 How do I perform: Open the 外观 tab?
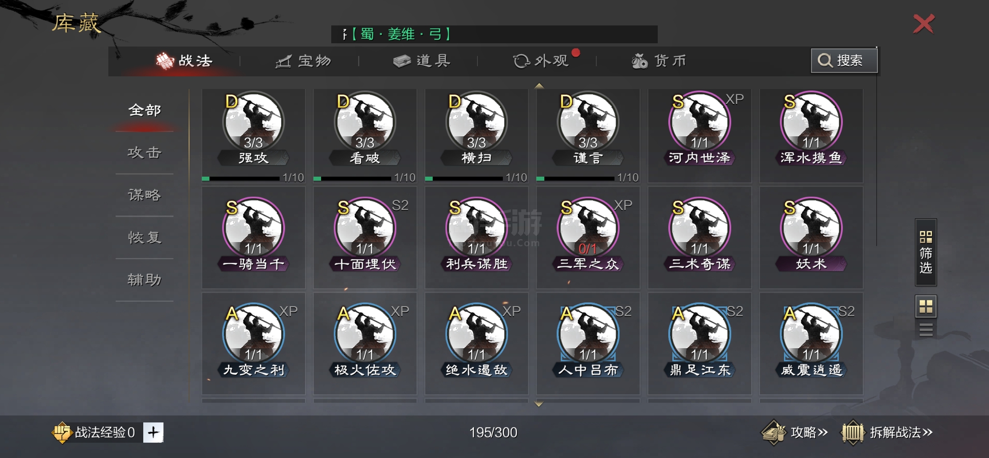[x=541, y=61]
